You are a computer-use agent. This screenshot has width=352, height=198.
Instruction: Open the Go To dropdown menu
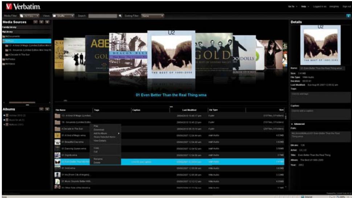pyautogui.click(x=292, y=7)
